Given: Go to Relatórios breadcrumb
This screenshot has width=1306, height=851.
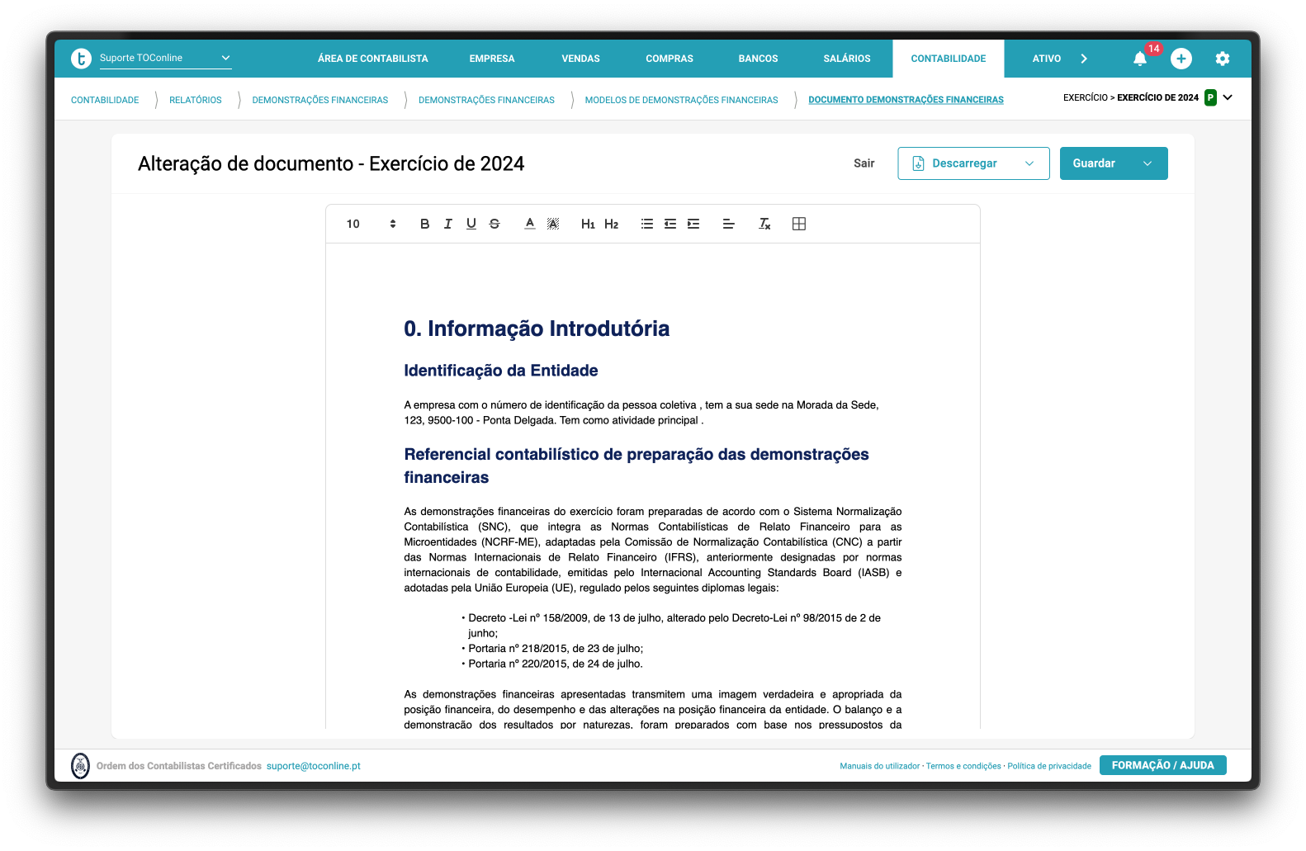Looking at the screenshot, I should point(196,100).
